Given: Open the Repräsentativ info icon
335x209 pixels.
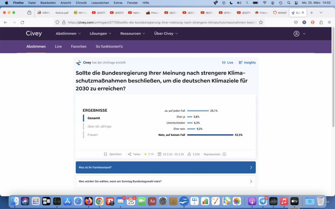Looking at the screenshot, I should pyautogui.click(x=224, y=154).
